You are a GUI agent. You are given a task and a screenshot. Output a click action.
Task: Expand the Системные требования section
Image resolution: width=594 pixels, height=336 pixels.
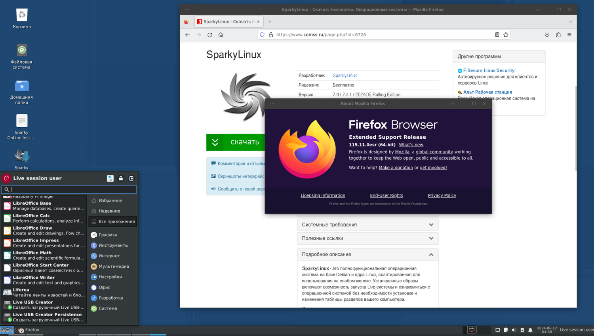(368, 225)
